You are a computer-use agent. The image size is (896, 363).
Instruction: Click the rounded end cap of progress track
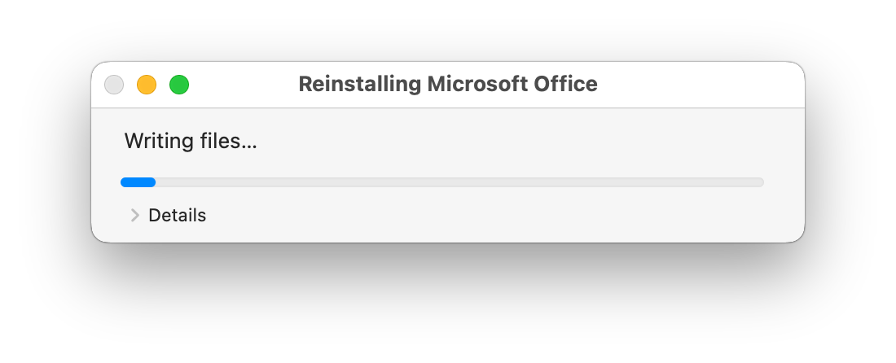761,182
